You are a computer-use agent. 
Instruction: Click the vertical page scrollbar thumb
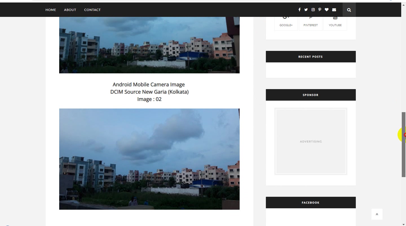[x=404, y=144]
